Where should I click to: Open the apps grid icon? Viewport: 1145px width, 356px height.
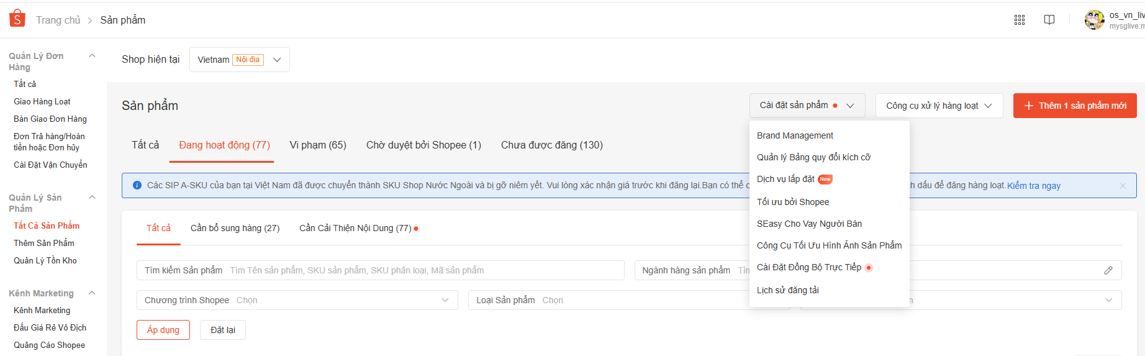(x=1020, y=20)
